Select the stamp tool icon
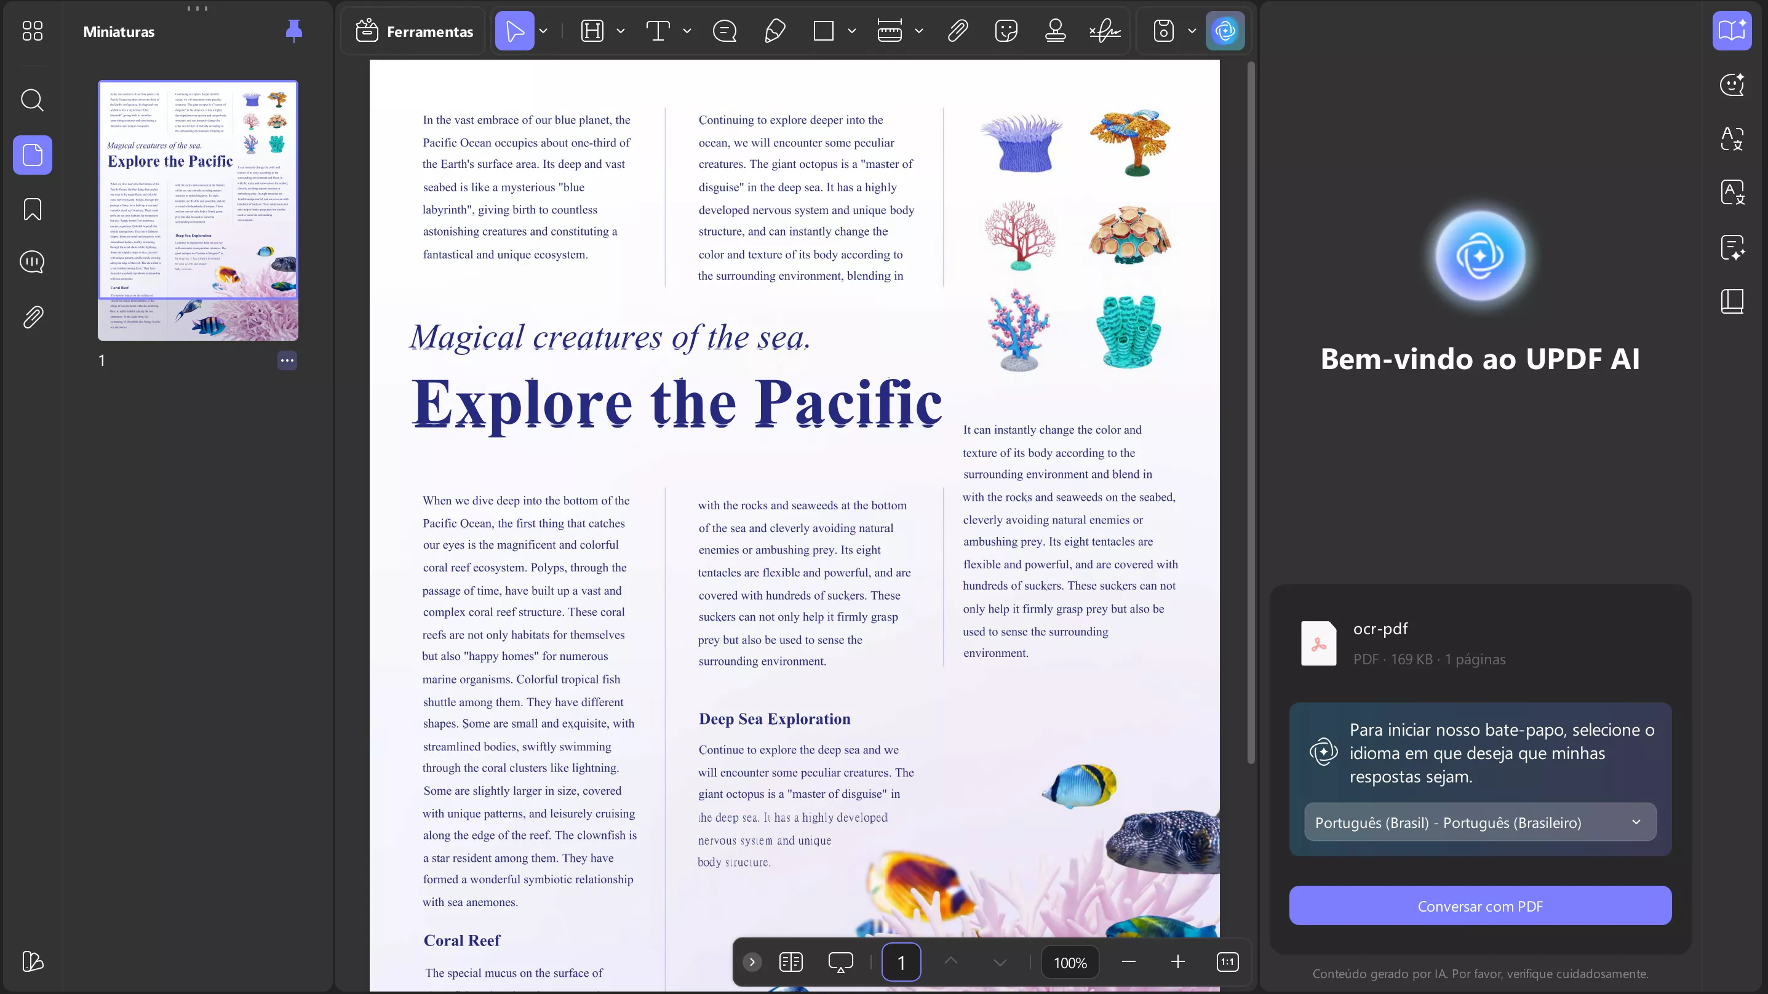The image size is (1768, 994). [1055, 31]
